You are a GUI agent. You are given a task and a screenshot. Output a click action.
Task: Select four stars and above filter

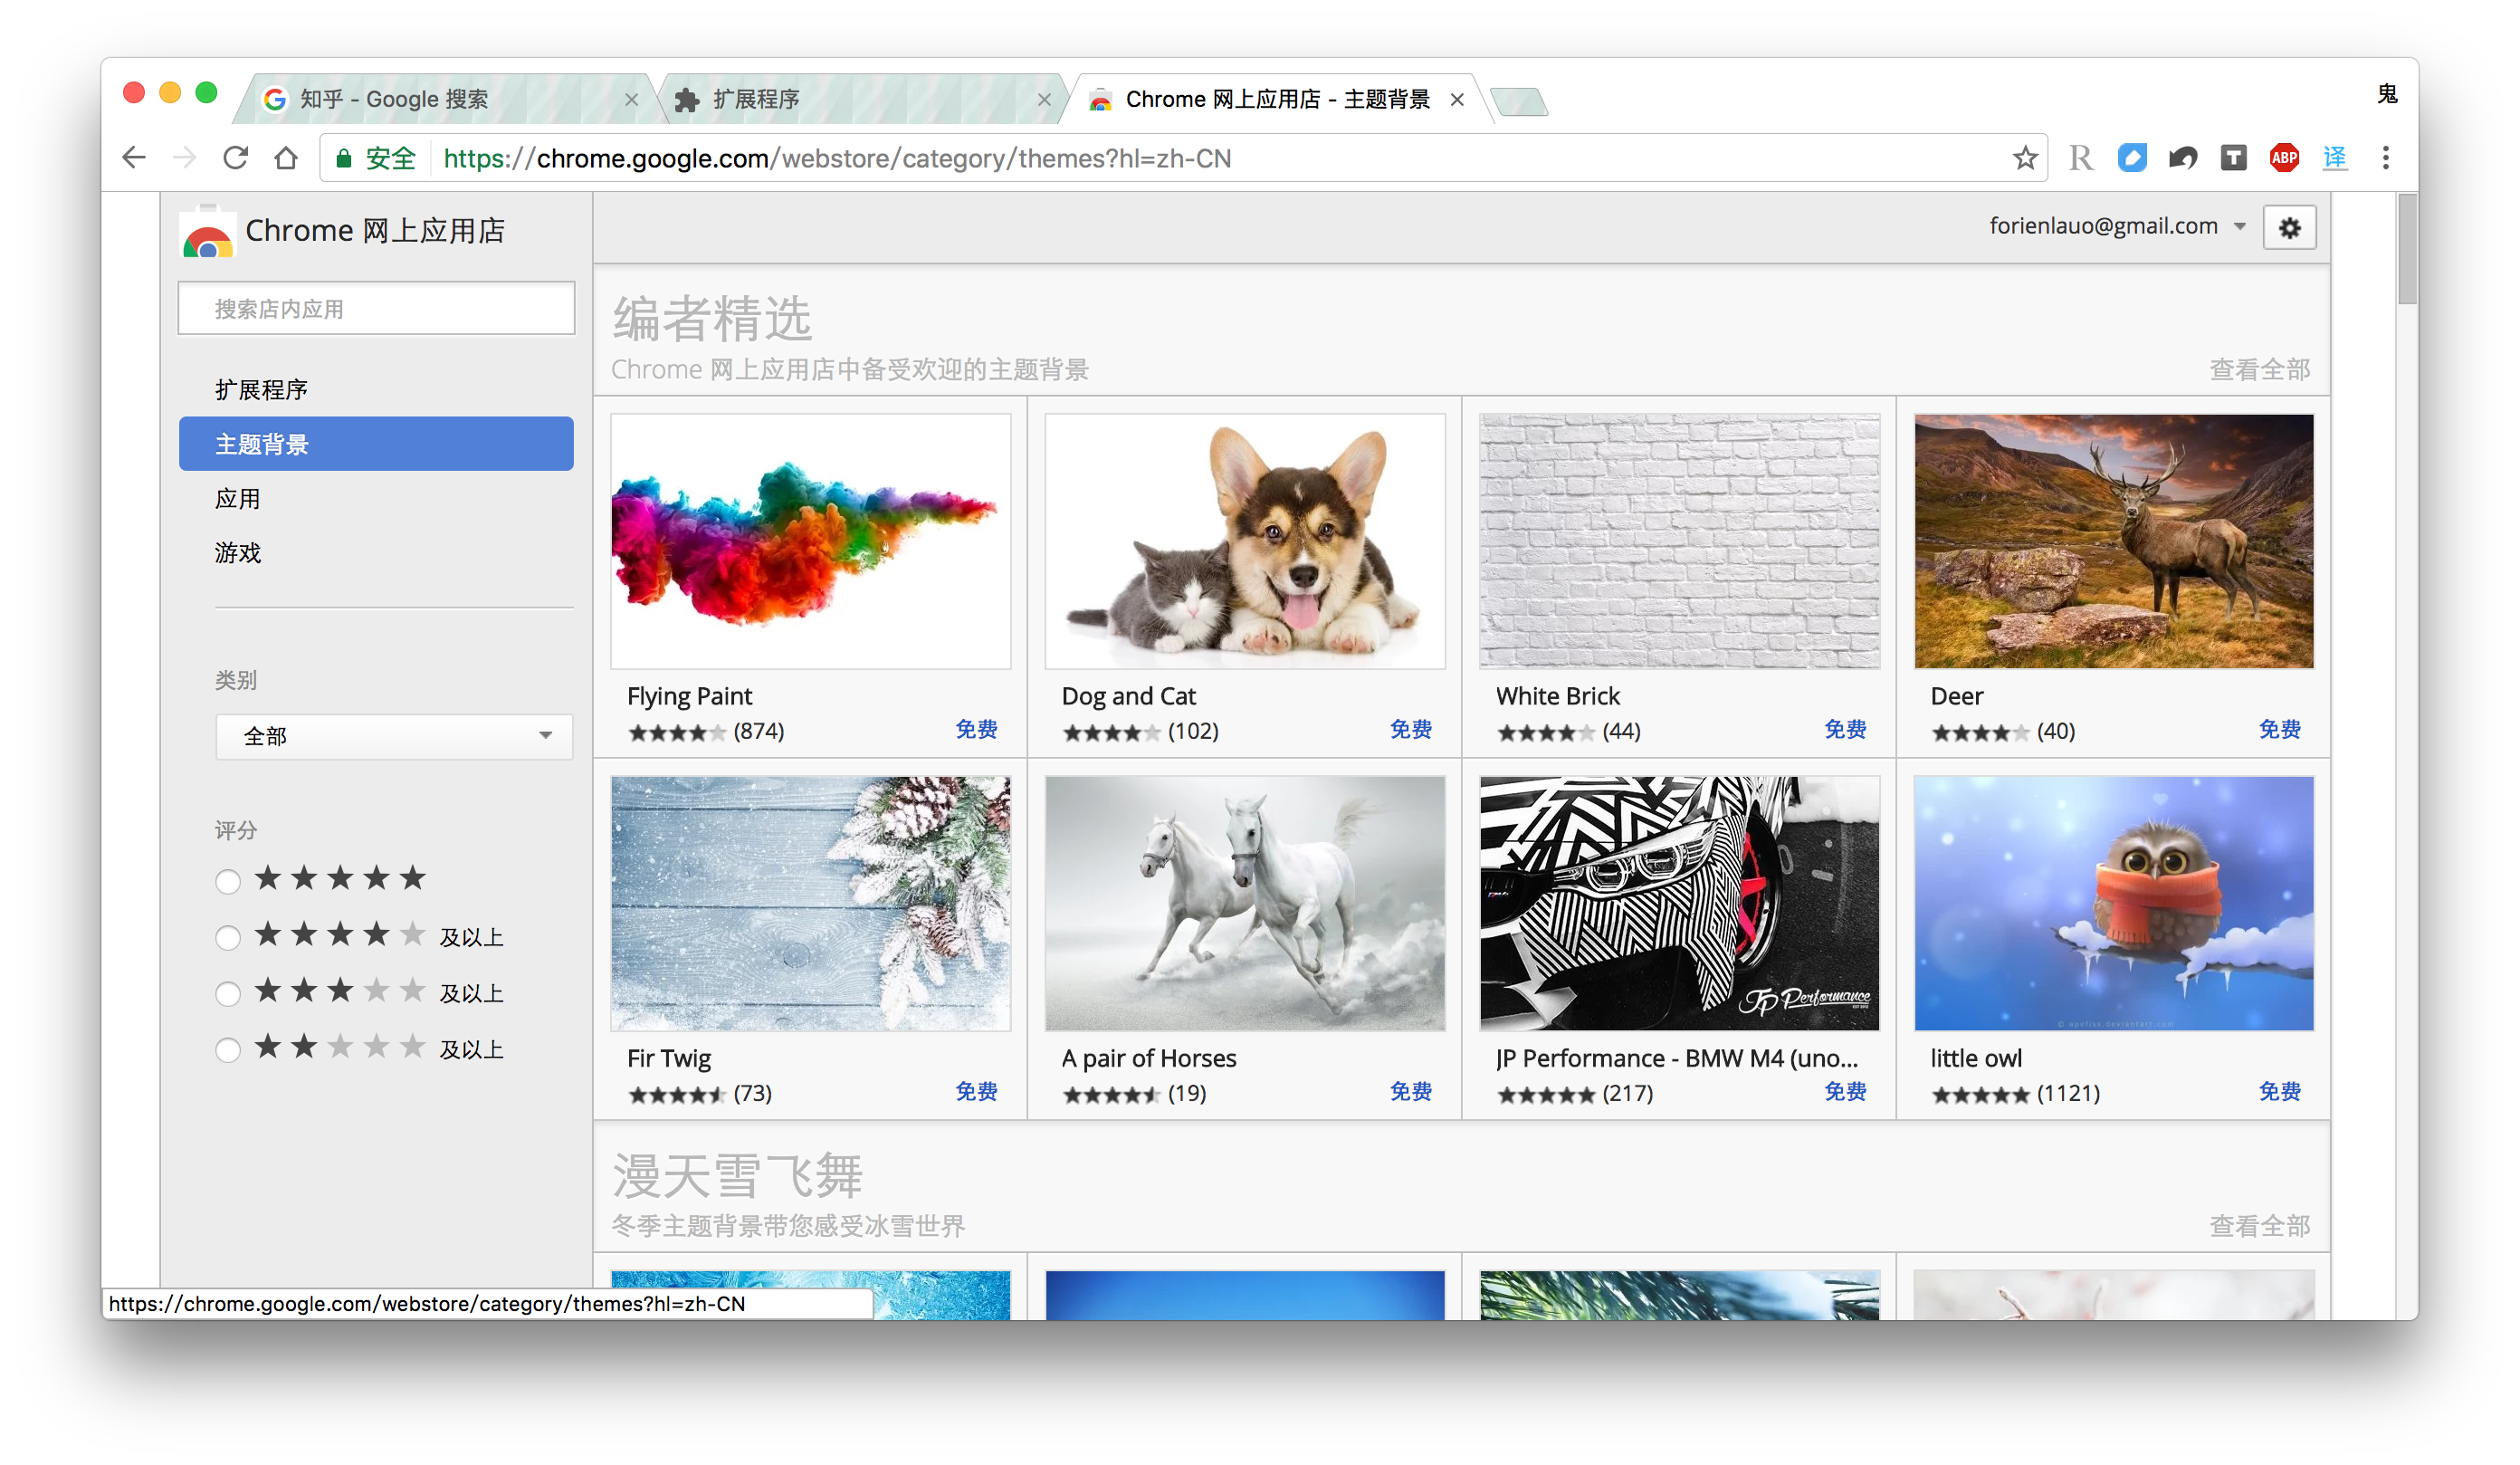tap(228, 937)
